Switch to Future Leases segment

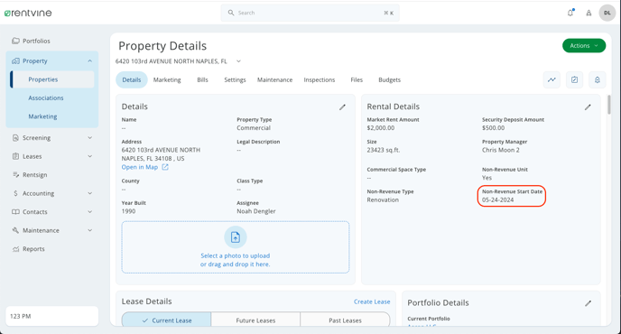[x=255, y=320]
